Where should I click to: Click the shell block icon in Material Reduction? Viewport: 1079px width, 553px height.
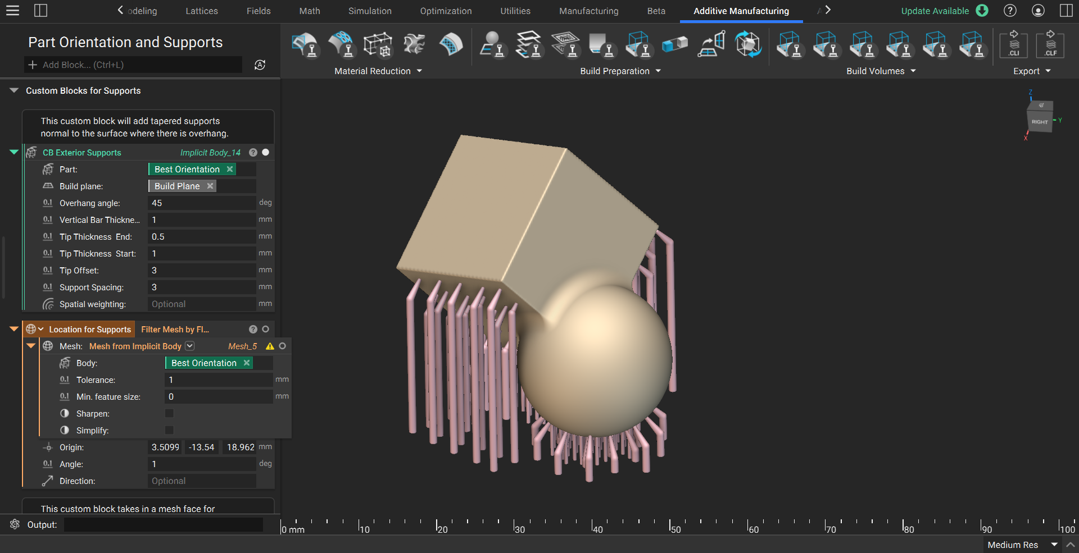coord(305,44)
